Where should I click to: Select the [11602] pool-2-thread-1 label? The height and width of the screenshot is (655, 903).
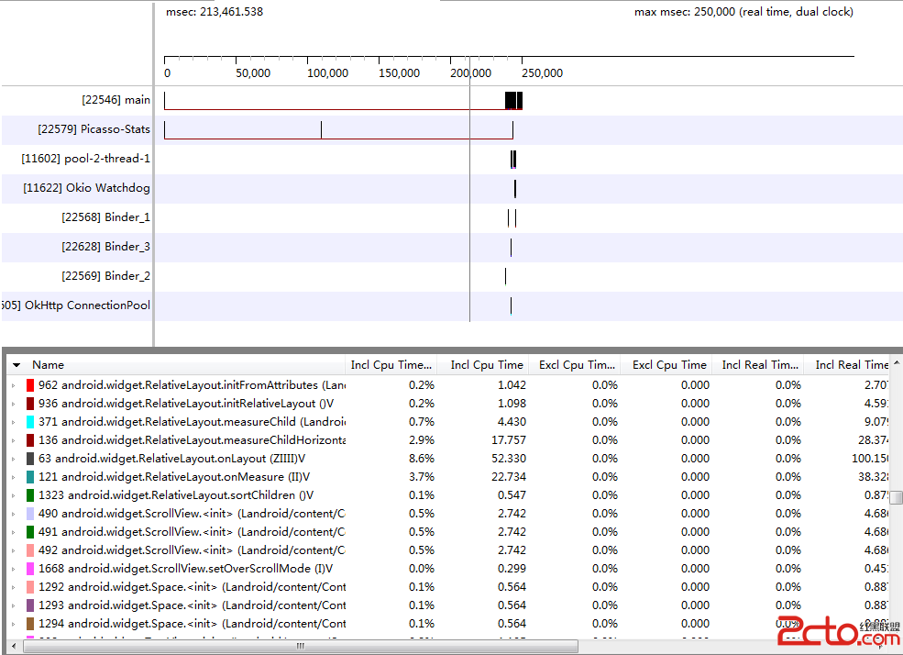coord(86,159)
